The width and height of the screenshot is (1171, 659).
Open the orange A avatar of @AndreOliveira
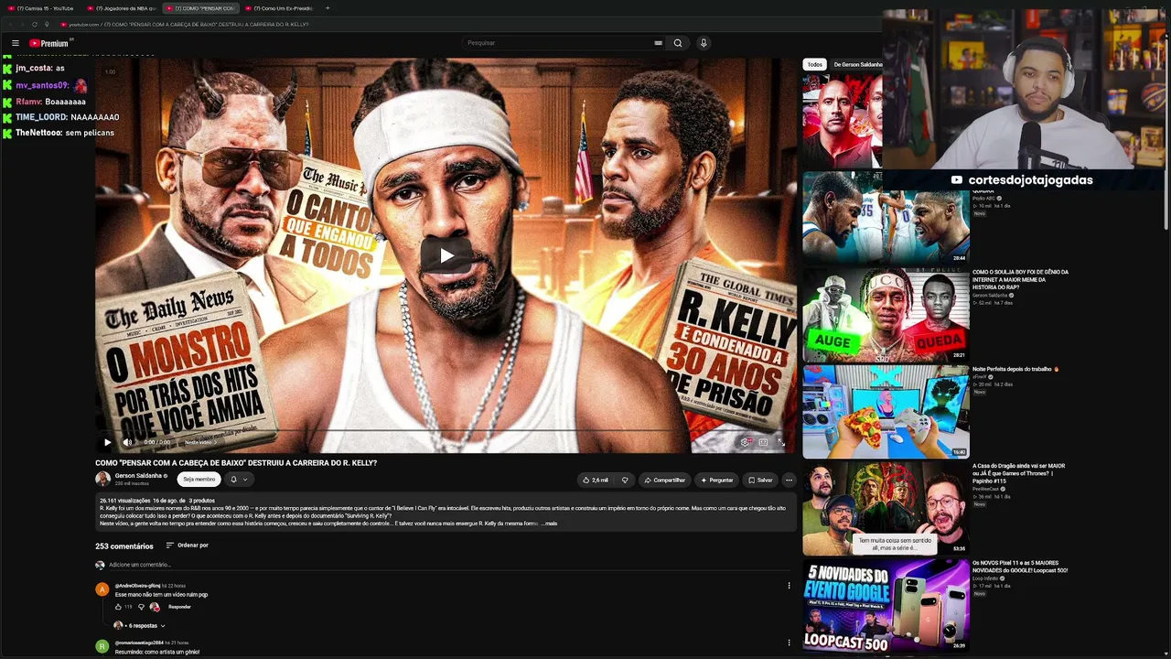click(x=102, y=589)
